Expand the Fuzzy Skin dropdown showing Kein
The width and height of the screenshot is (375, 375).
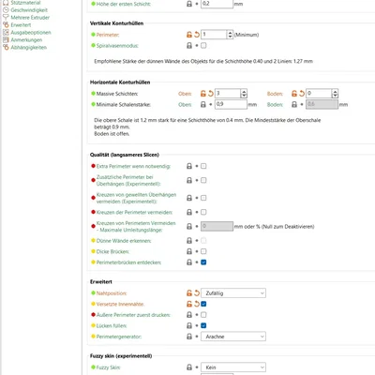(233, 367)
